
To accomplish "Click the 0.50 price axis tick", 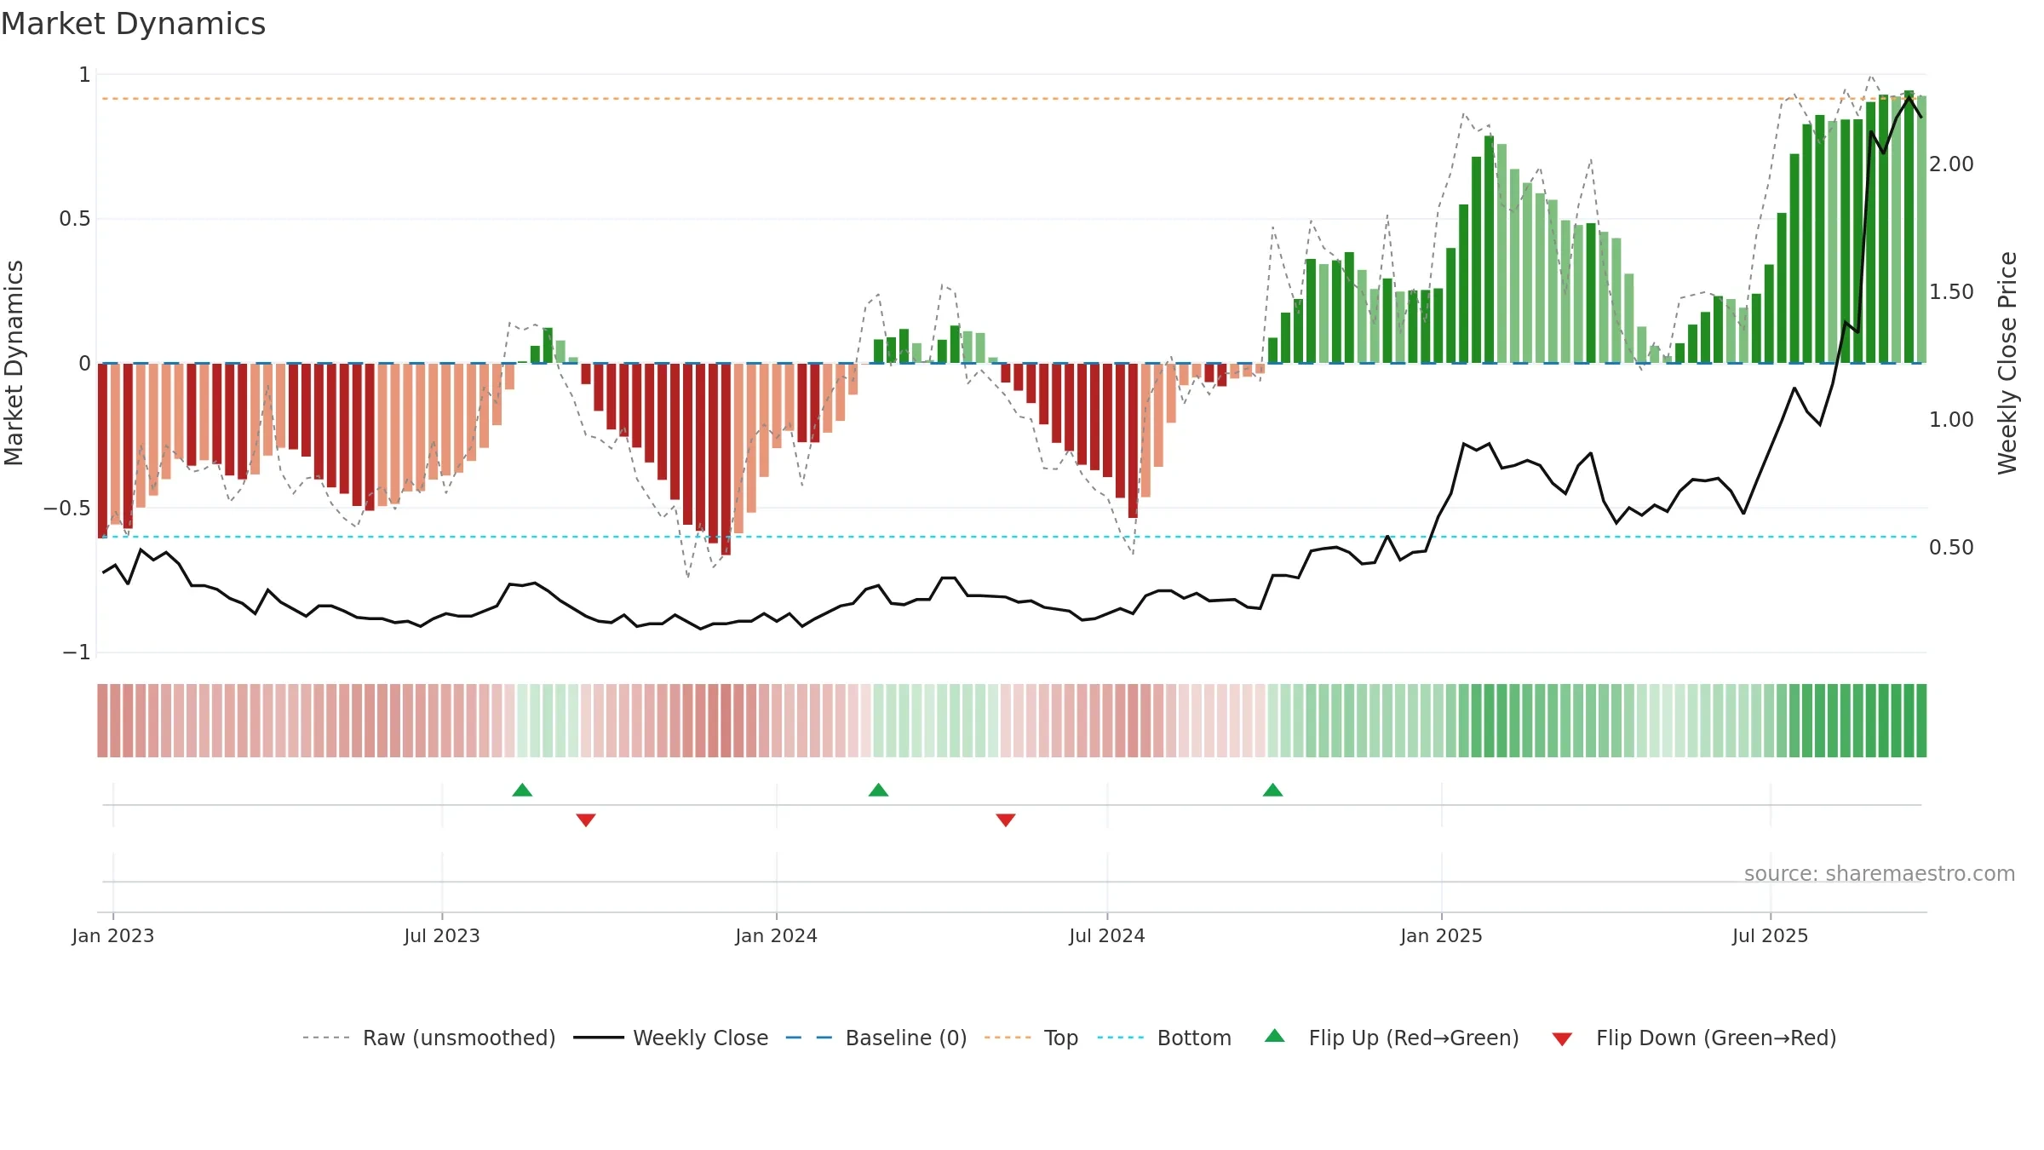I will tap(1951, 547).
